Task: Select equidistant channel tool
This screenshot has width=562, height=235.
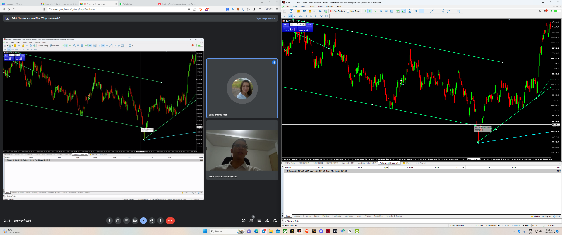Action: click(443, 11)
